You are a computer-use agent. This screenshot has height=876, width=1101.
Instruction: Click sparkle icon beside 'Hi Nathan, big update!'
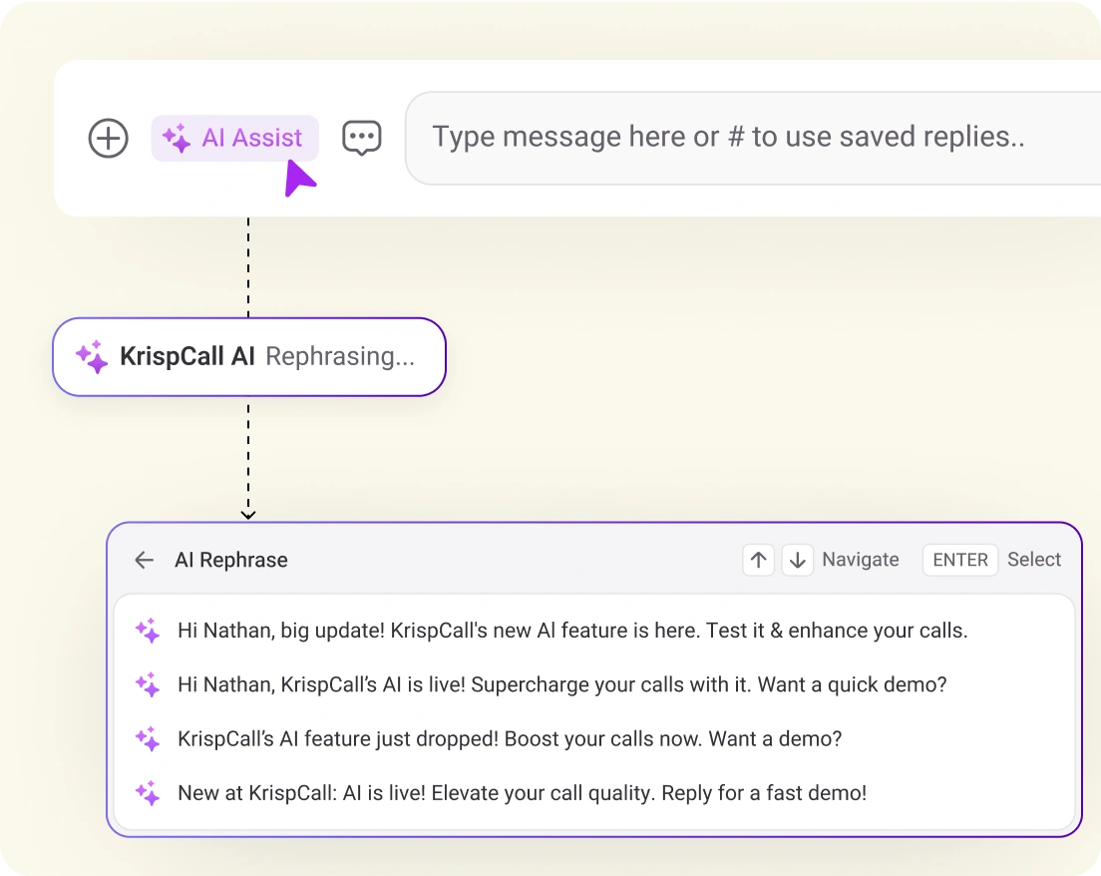click(148, 631)
